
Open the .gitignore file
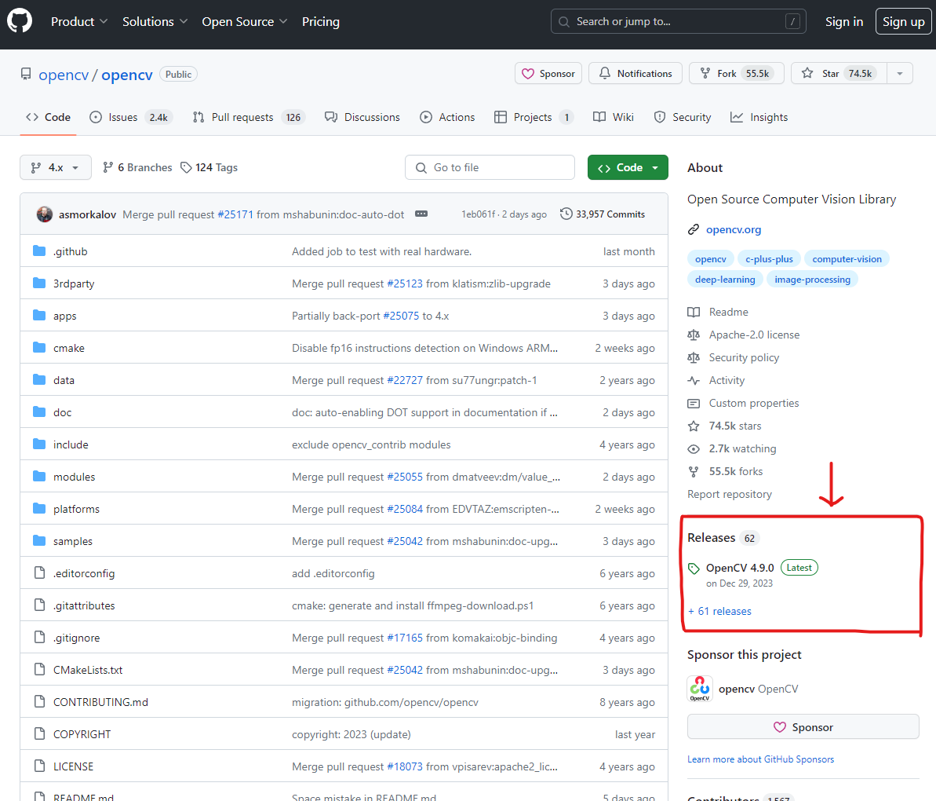pyautogui.click(x=76, y=638)
